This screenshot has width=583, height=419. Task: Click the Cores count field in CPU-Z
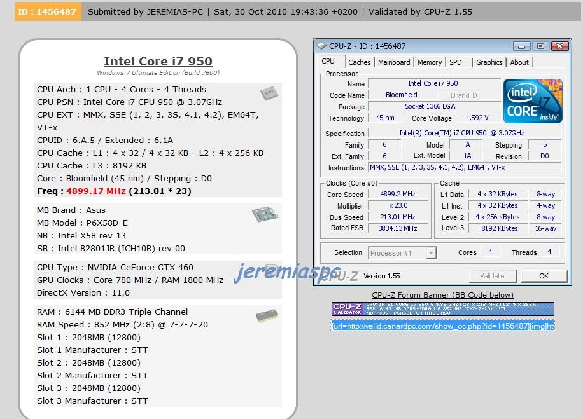[x=490, y=252]
